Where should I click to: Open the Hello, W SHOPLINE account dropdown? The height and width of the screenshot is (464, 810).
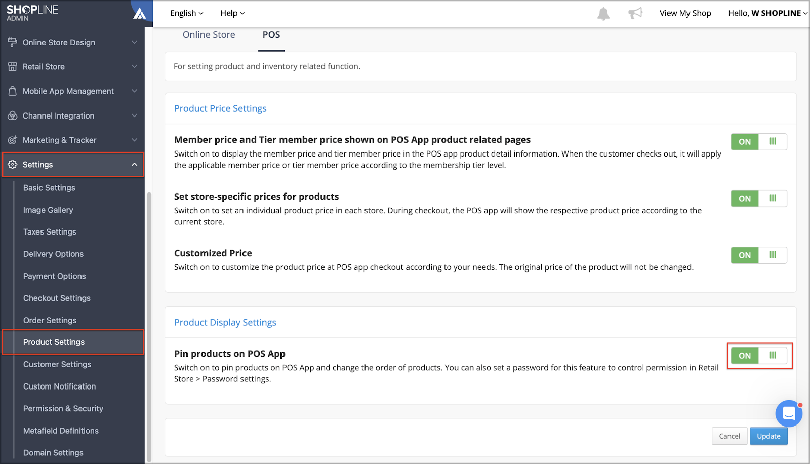(767, 13)
